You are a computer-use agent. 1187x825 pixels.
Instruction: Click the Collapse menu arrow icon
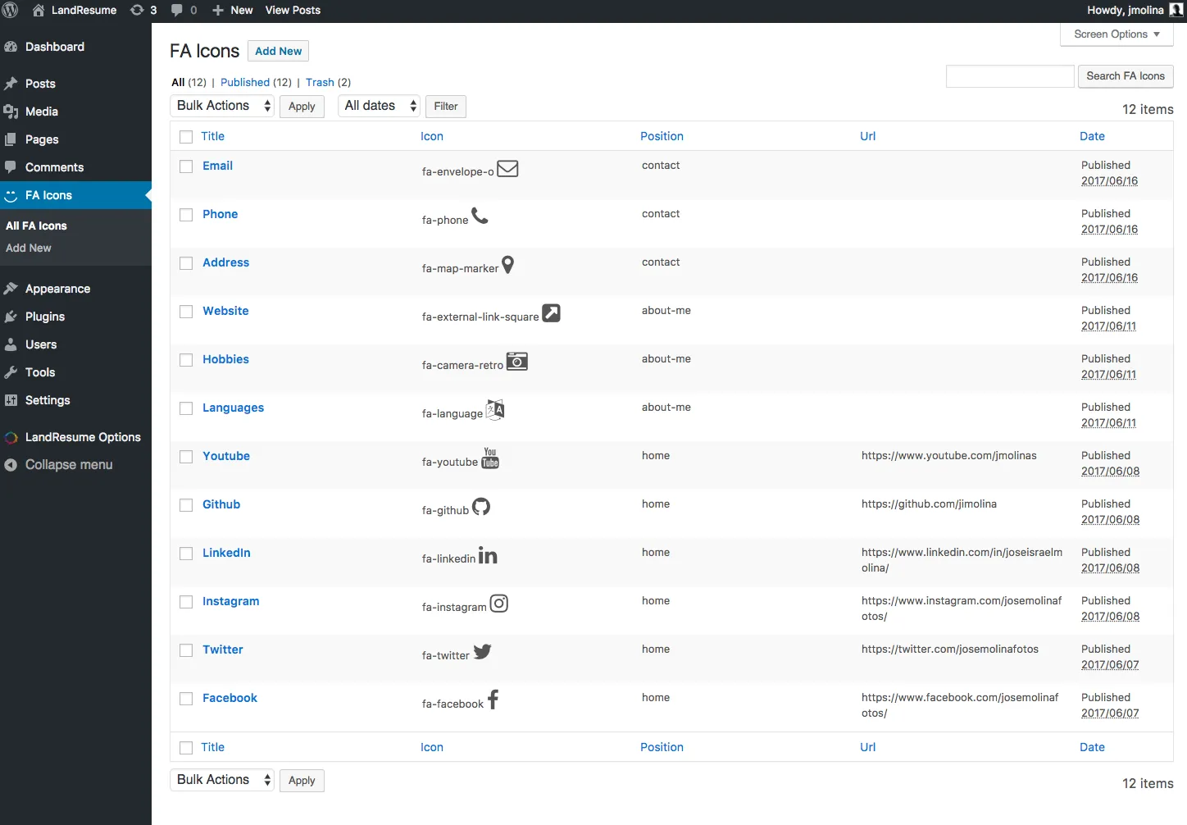(x=11, y=465)
